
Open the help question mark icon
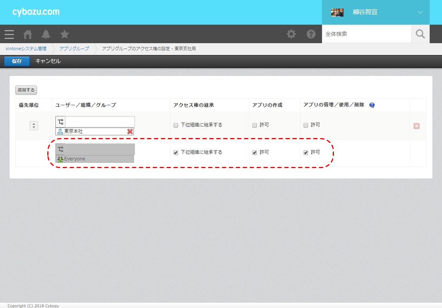point(311,34)
